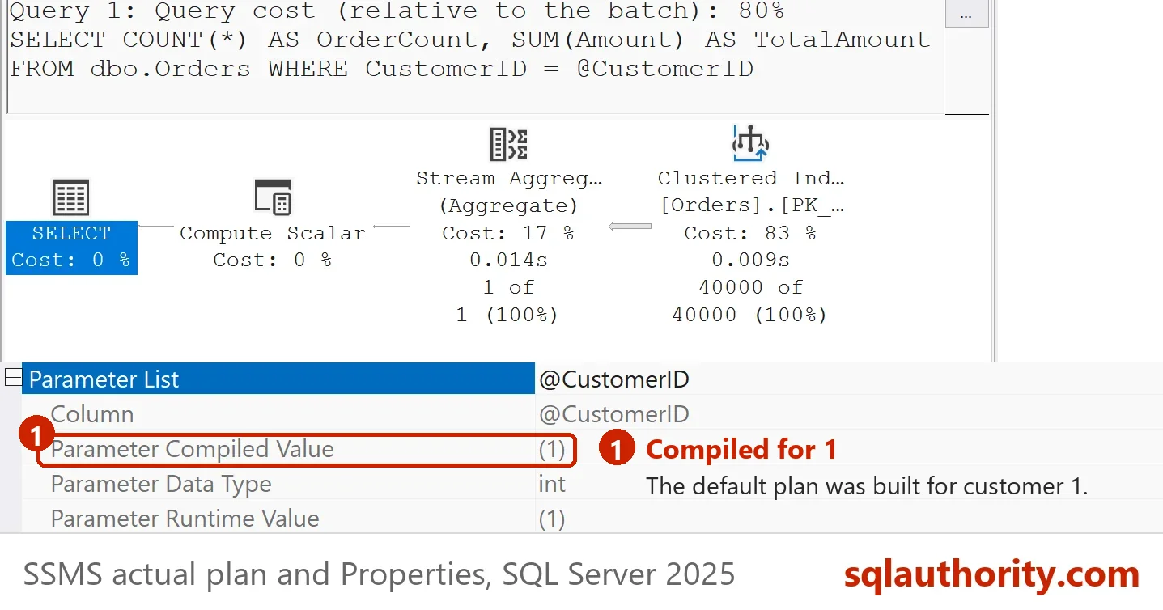Viewport: 1163px width, 610px height.
Task: Click the SELECT COUNT(*) query text line
Action: 470,40
